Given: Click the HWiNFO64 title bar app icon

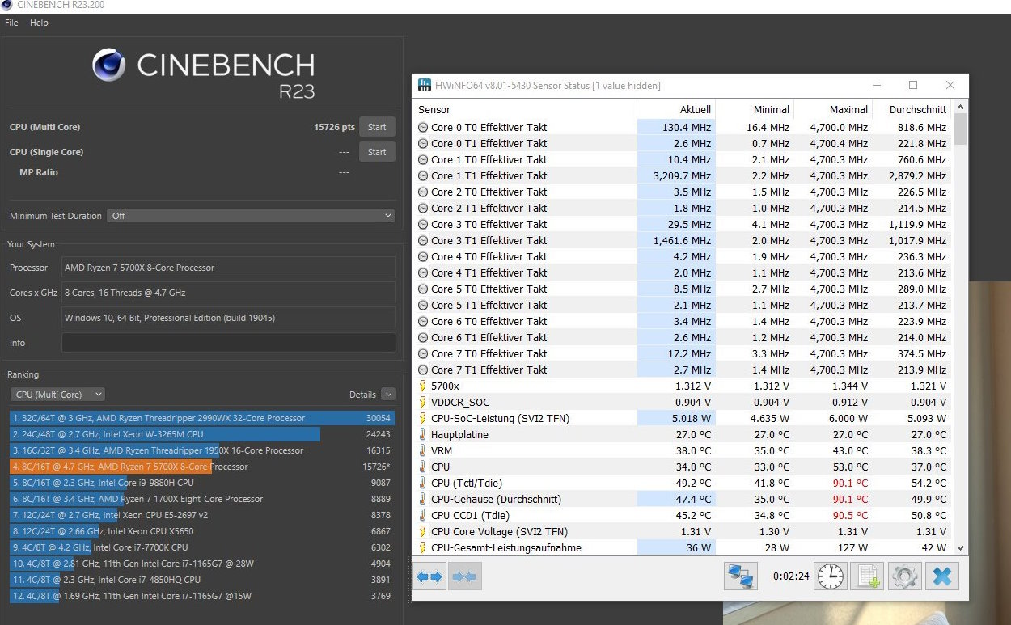Looking at the screenshot, I should point(424,85).
